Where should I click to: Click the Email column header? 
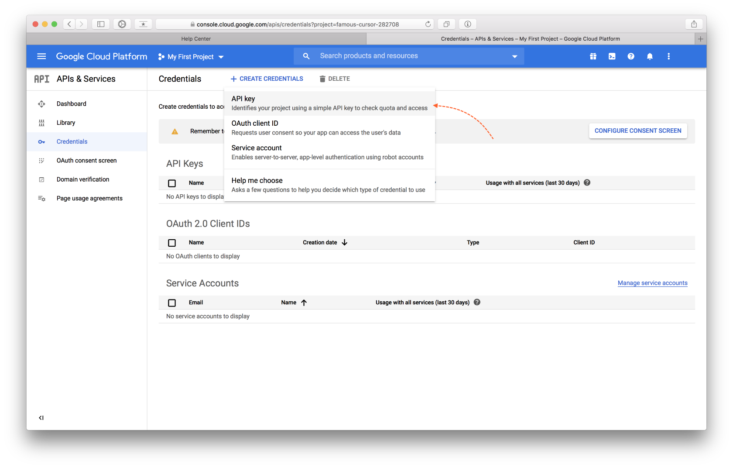[x=196, y=303]
